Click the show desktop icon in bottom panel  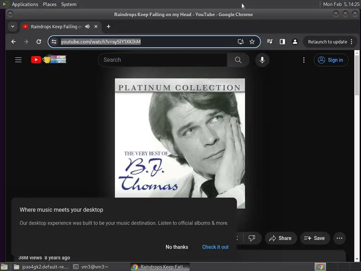4,267
